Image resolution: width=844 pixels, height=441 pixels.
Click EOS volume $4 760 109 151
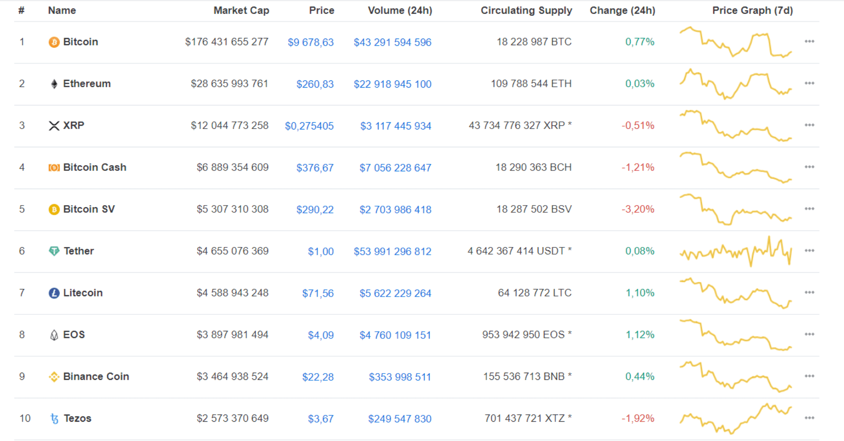click(396, 336)
